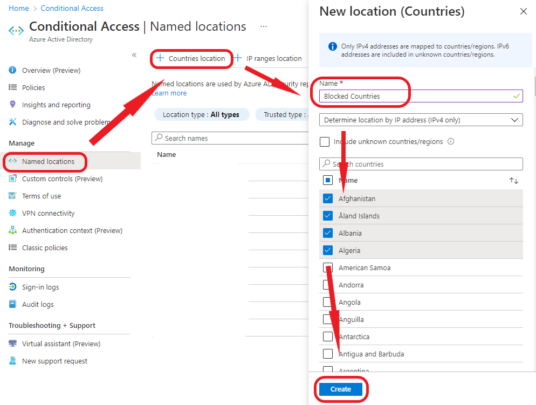Click the Sign-in logs icon
The image size is (536, 405).
pyautogui.click(x=12, y=287)
